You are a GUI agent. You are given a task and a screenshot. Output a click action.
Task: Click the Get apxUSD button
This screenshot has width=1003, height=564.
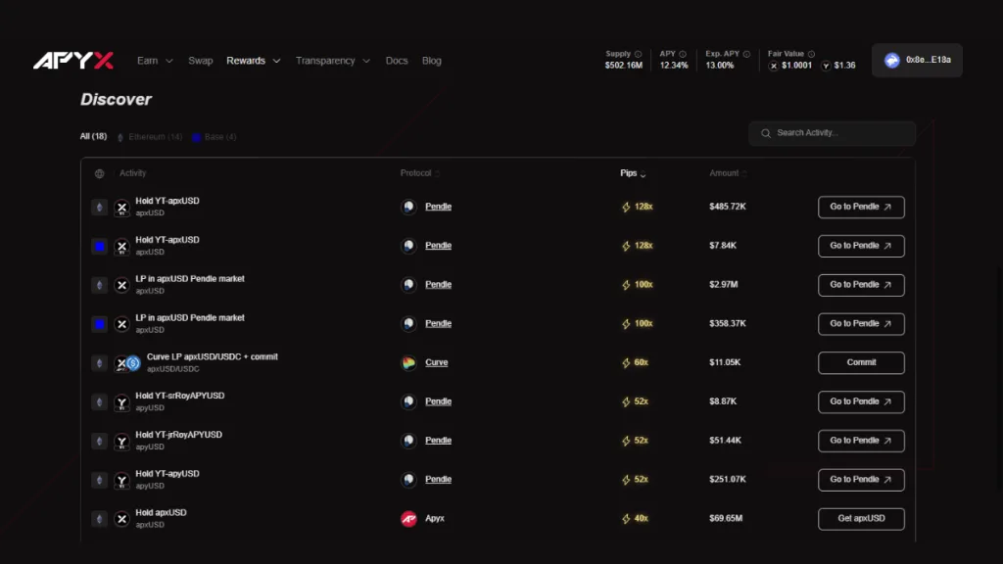pos(861,519)
